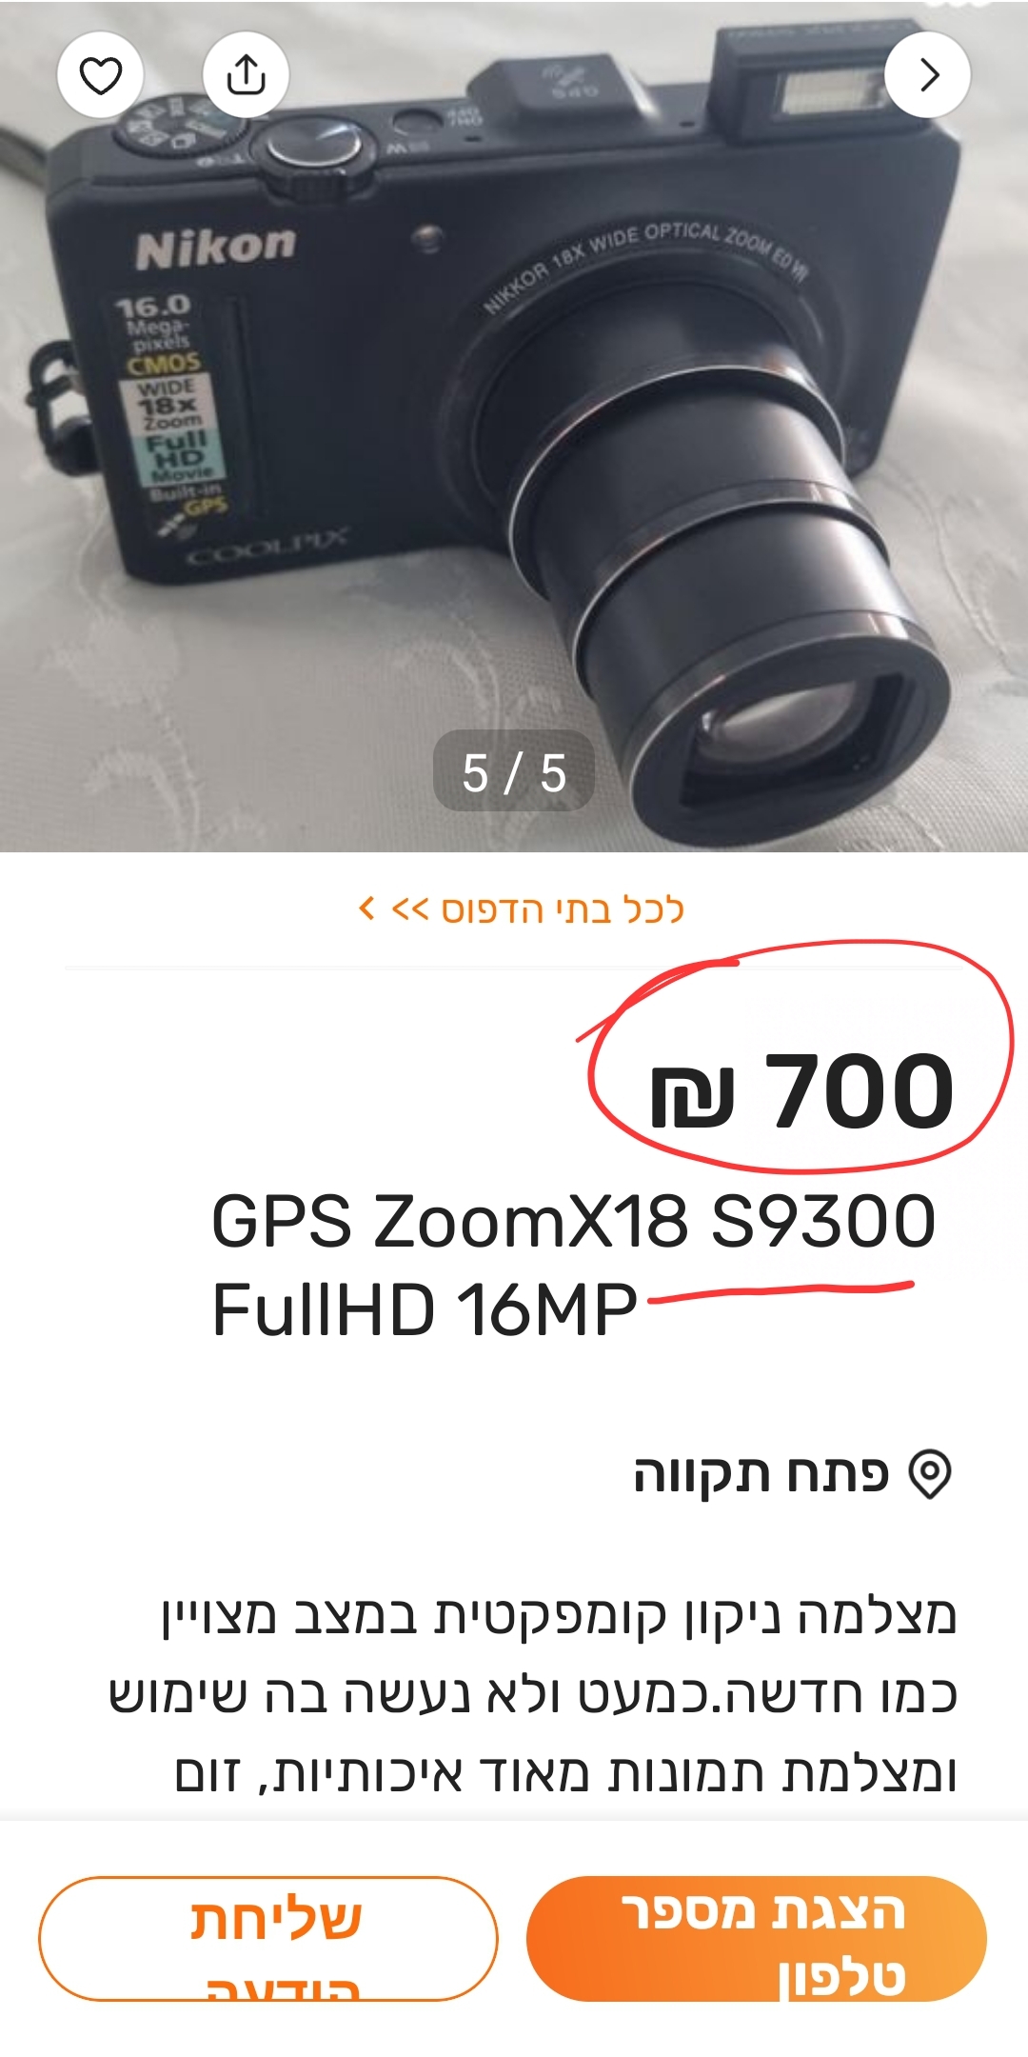Tap the COOLPIX label on the camera
The width and height of the screenshot is (1028, 2057).
coord(266,546)
